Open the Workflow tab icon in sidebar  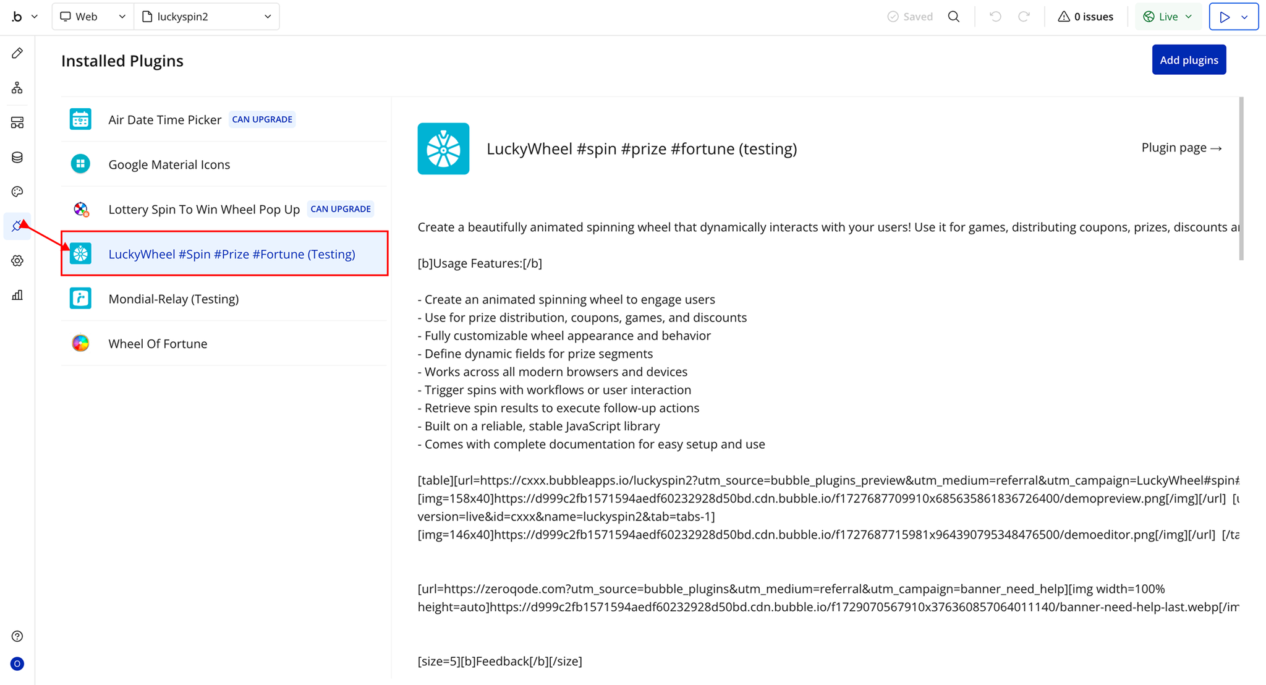pos(17,88)
